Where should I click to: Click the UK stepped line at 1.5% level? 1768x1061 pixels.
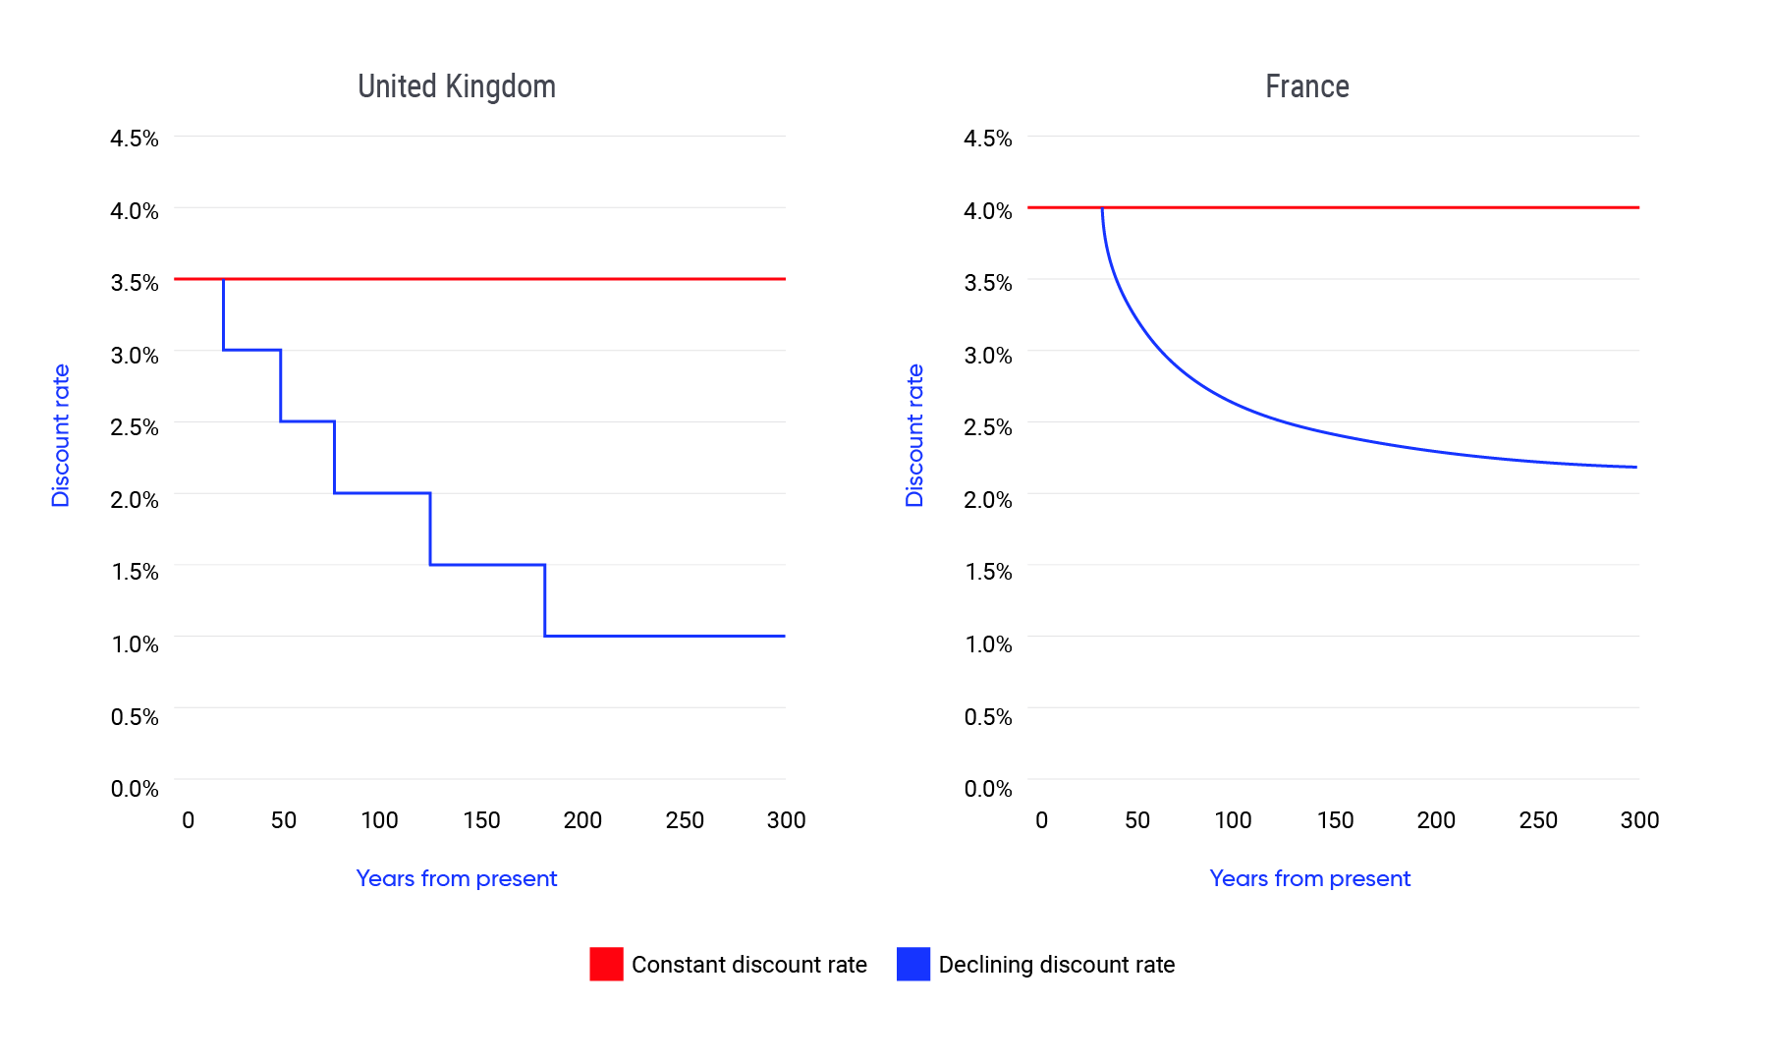[487, 565]
